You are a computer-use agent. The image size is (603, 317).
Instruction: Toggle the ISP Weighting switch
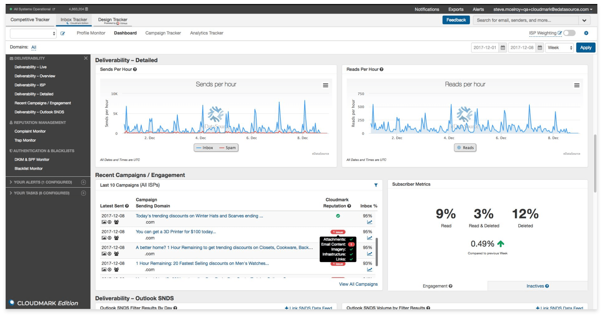click(x=569, y=33)
